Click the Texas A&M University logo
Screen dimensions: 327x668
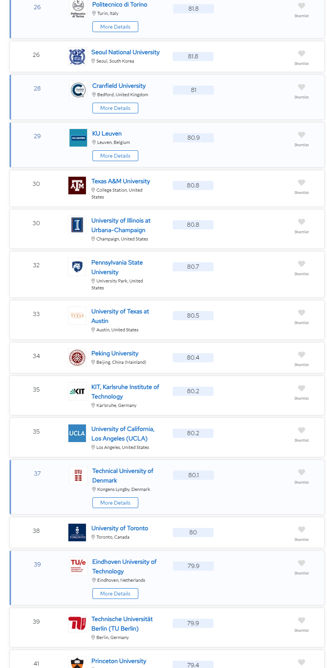[x=77, y=186]
